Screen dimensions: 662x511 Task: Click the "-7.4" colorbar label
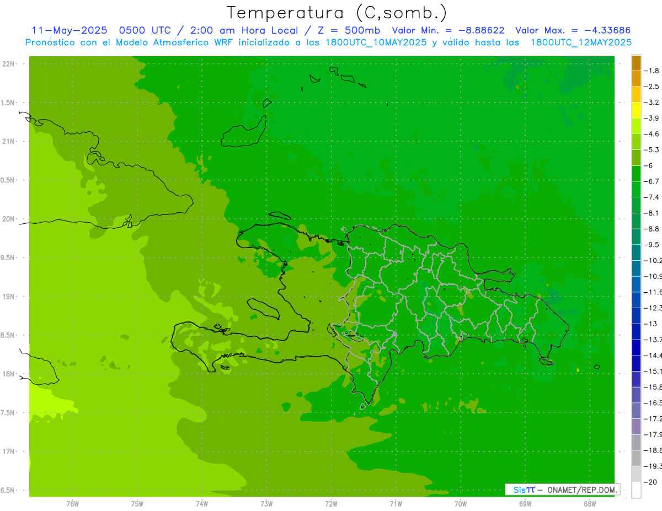652,197
